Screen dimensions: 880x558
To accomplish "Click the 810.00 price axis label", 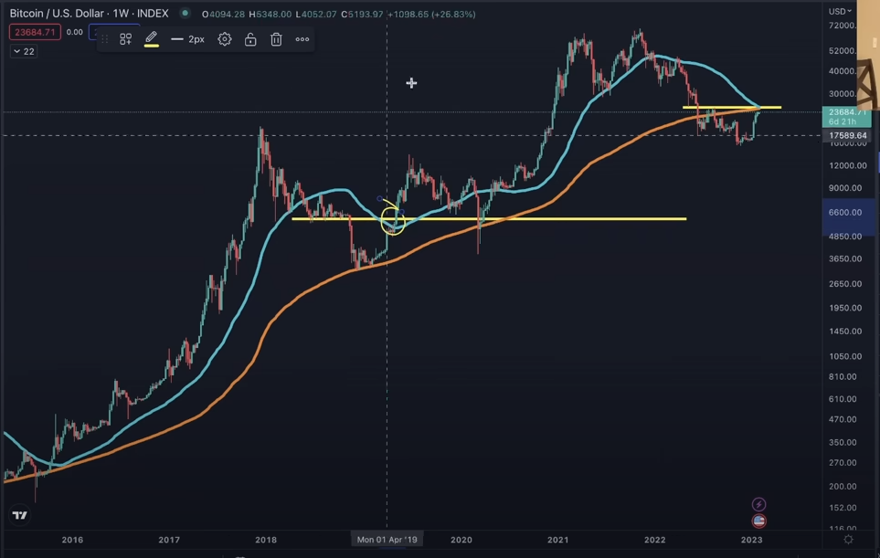I will tap(843, 377).
